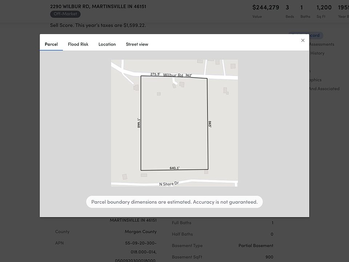
Task: Close the parcel map dialog
Action: (x=303, y=40)
